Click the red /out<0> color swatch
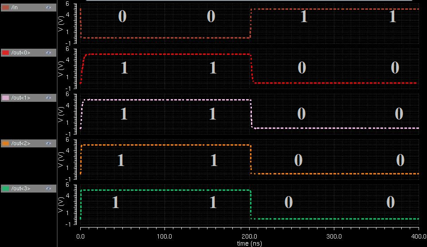Screen dimensions: 427x247 (5, 53)
